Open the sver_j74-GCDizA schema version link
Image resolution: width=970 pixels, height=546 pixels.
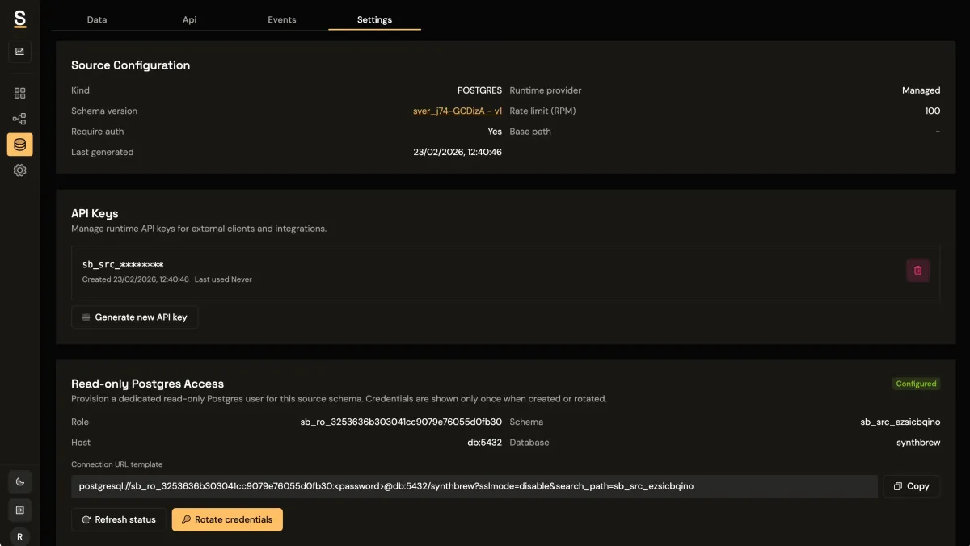click(x=457, y=111)
